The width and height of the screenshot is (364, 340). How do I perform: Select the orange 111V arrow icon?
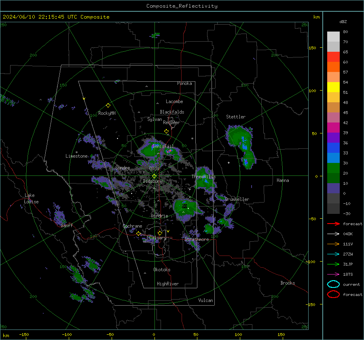(x=333, y=244)
